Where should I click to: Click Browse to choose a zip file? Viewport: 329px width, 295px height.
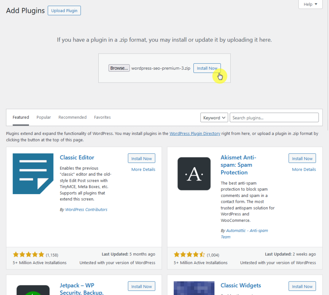(119, 68)
